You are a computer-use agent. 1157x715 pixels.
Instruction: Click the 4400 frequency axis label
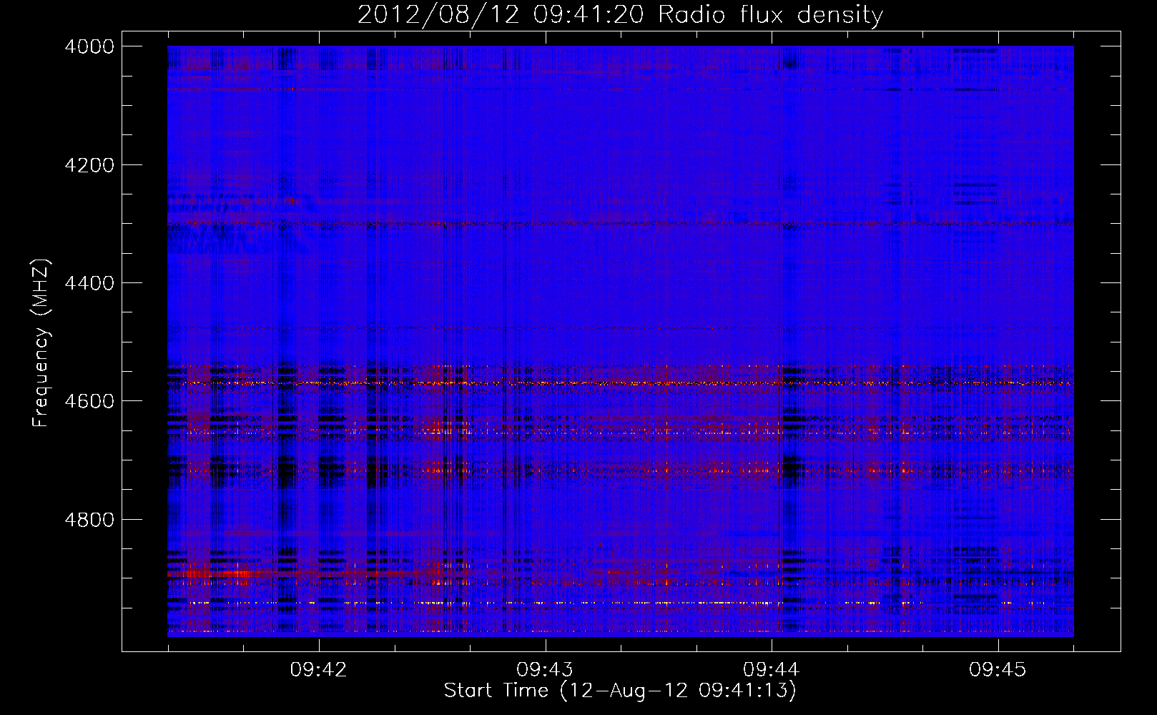89,283
